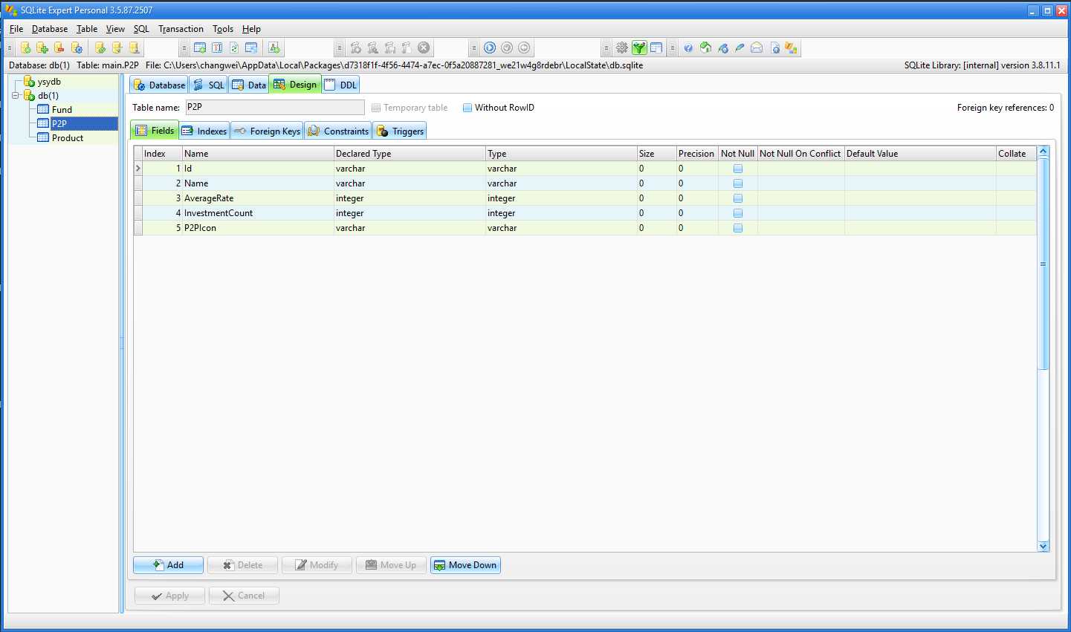Screen dimensions: 1071x632
Task: Select the Fund table in tree
Action: 62,110
